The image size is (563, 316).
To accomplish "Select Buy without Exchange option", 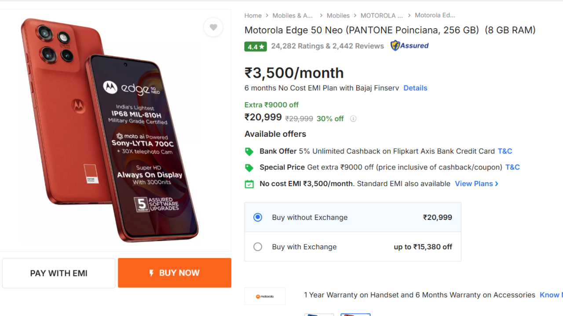I will [258, 217].
